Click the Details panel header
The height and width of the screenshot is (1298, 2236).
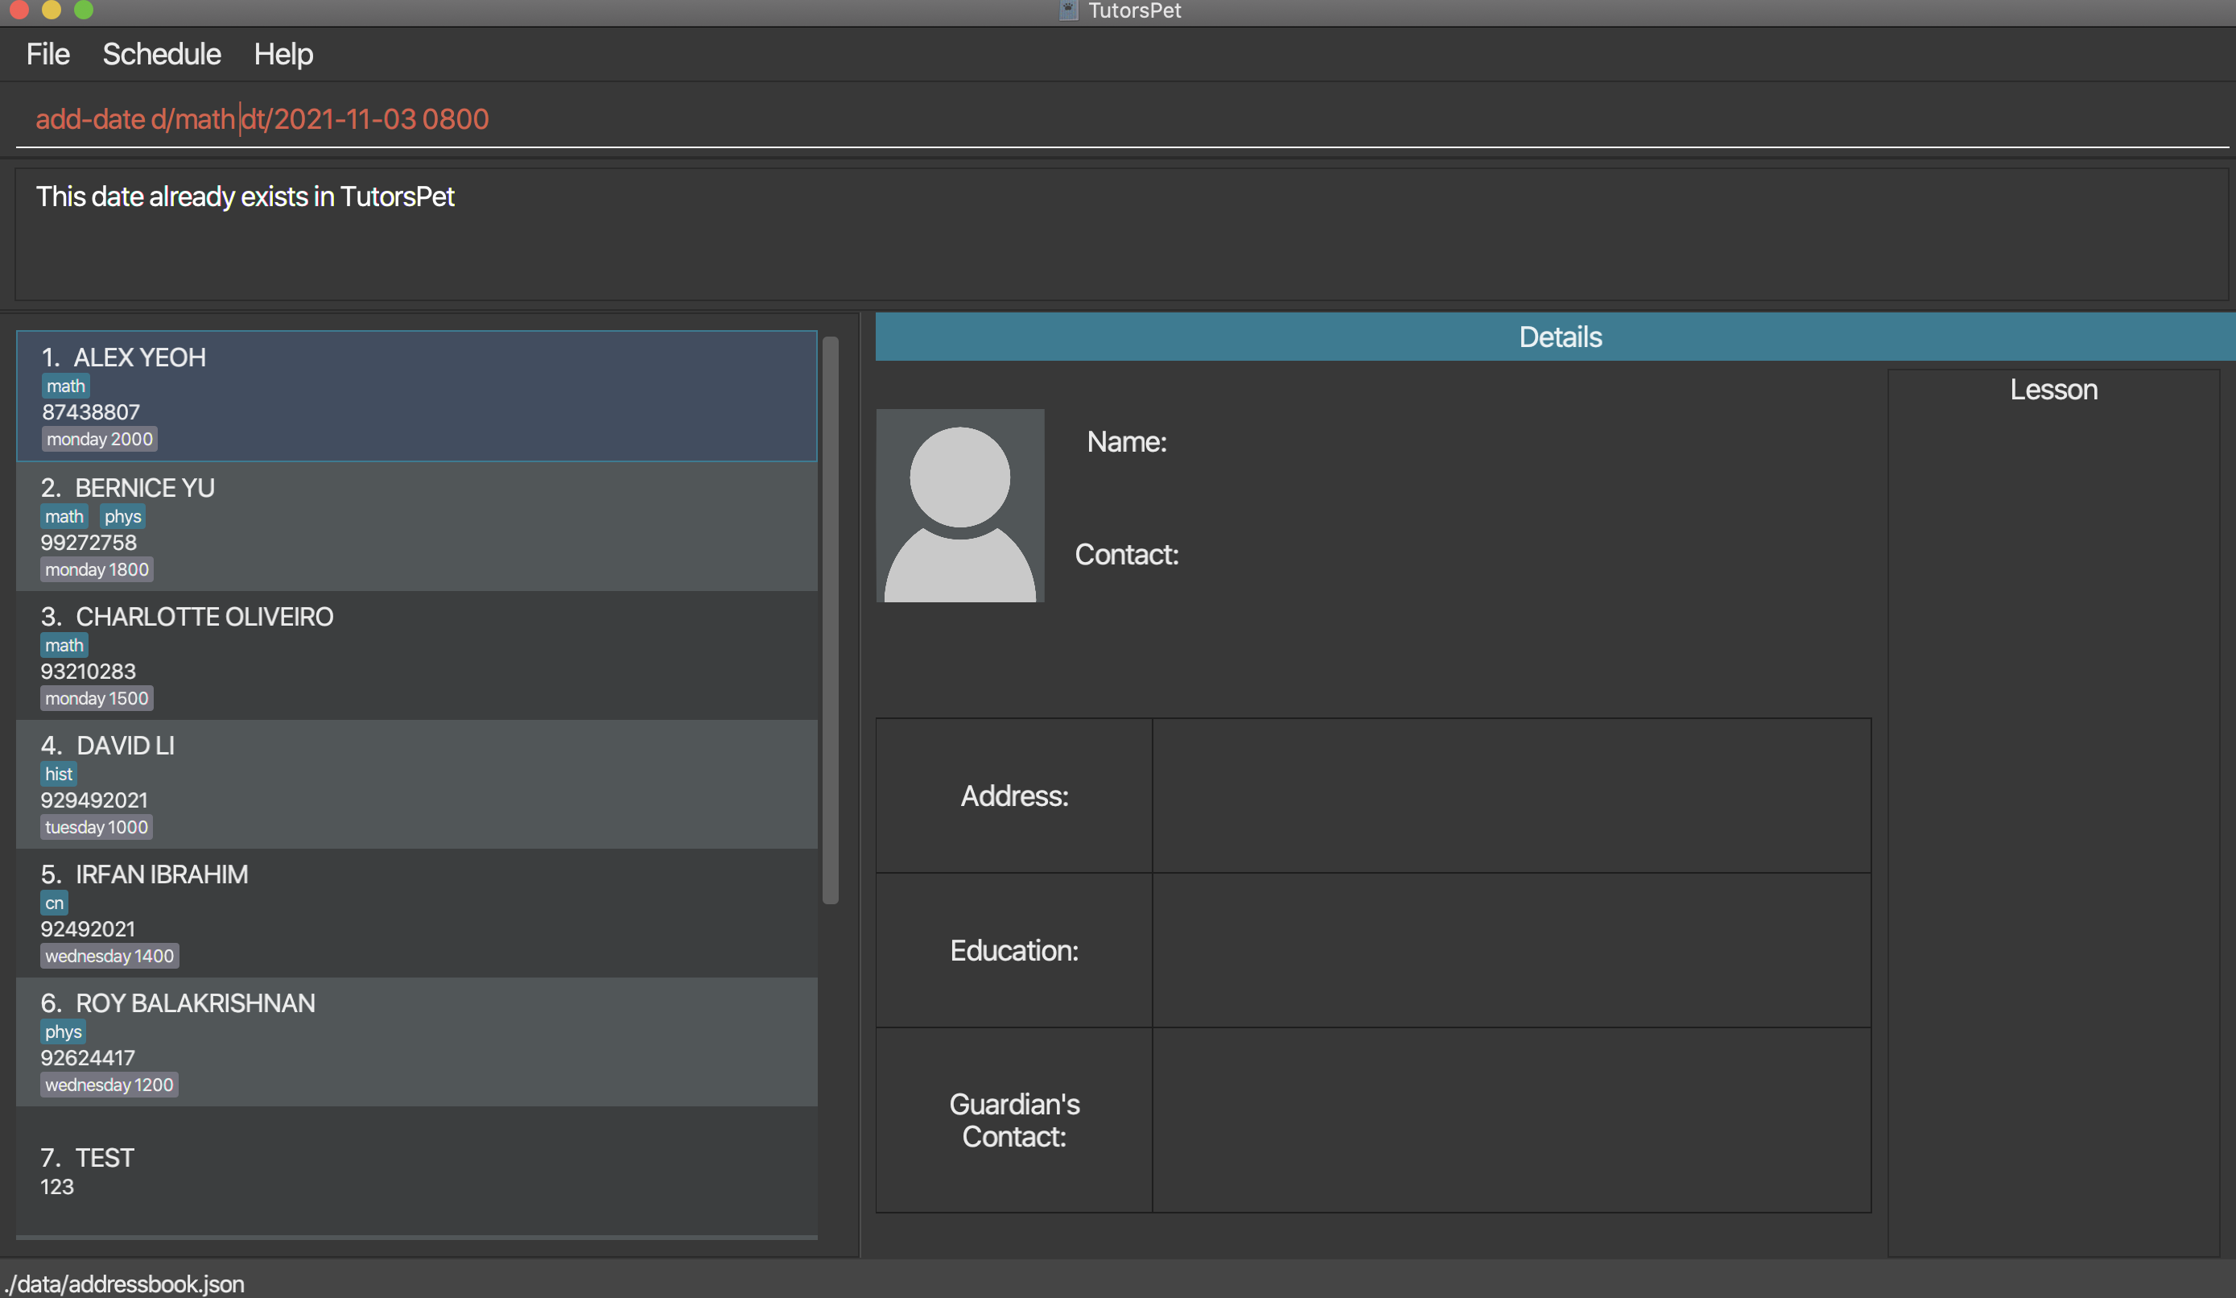click(1558, 337)
